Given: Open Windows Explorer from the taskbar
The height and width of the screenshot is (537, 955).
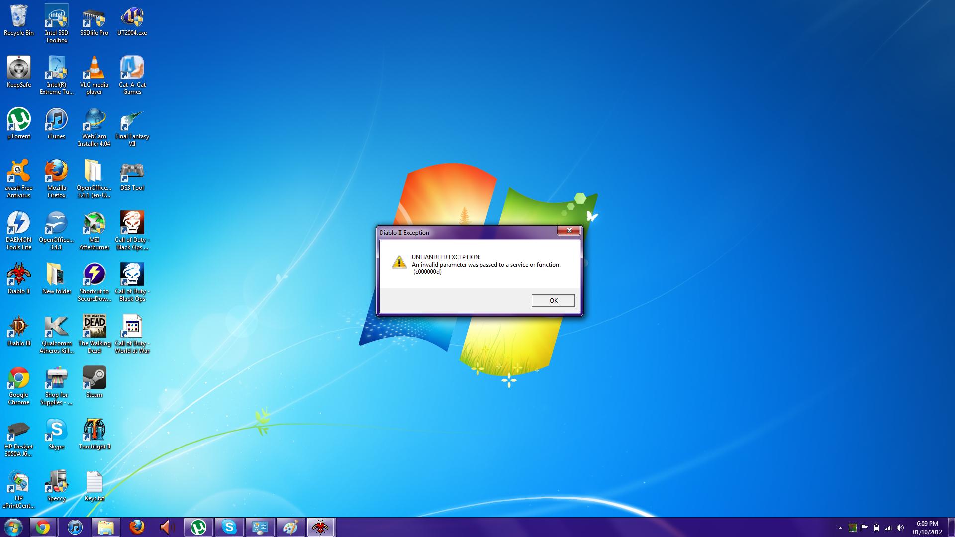Looking at the screenshot, I should (105, 527).
